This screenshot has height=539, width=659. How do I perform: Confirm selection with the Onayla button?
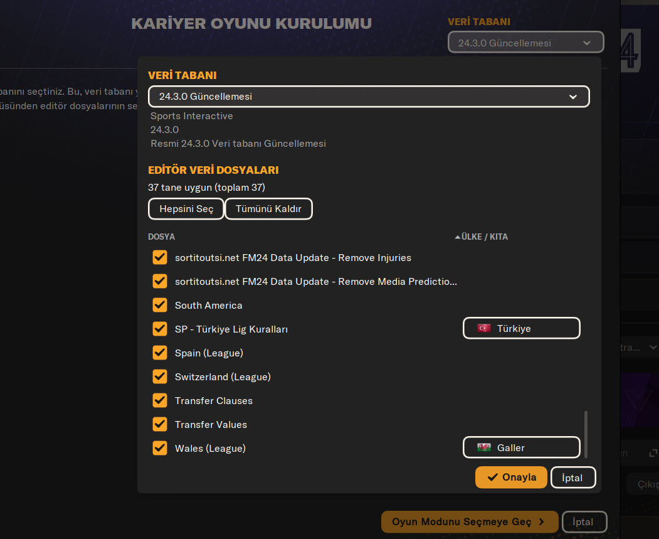click(511, 478)
